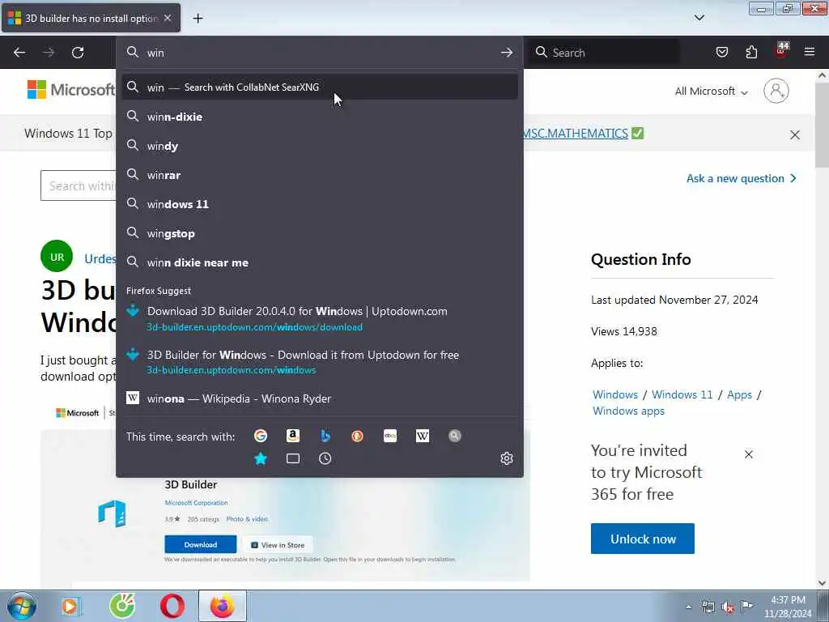Screen dimensions: 829x622
Task: Click the Microsoft logo
Action: (x=70, y=90)
